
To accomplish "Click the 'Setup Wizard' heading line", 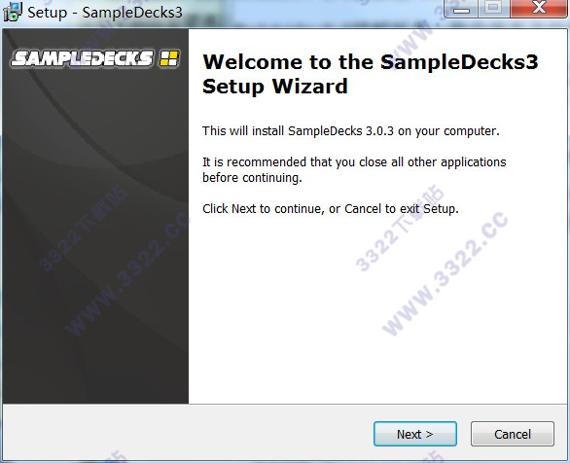I will (275, 87).
